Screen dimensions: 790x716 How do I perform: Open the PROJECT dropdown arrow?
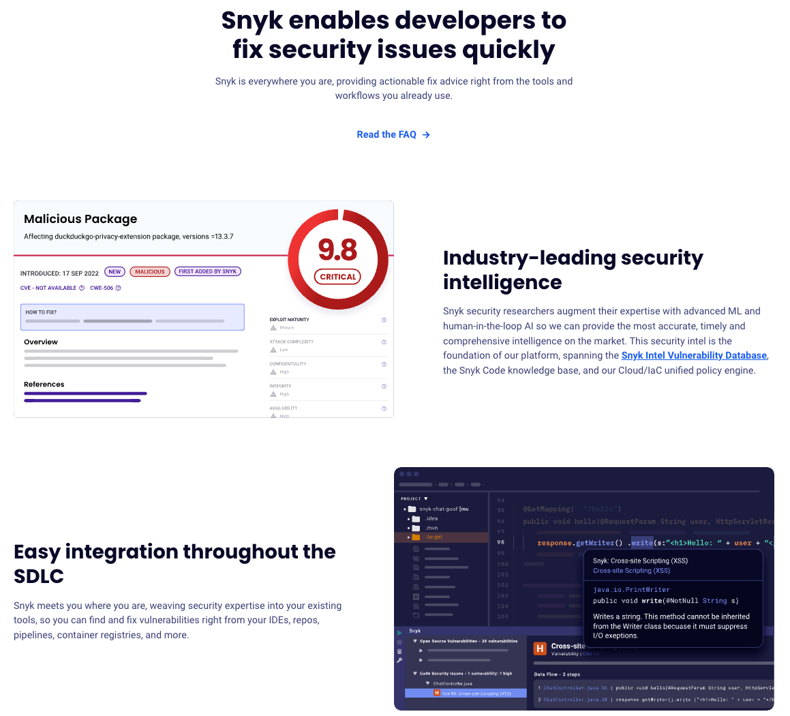point(426,498)
